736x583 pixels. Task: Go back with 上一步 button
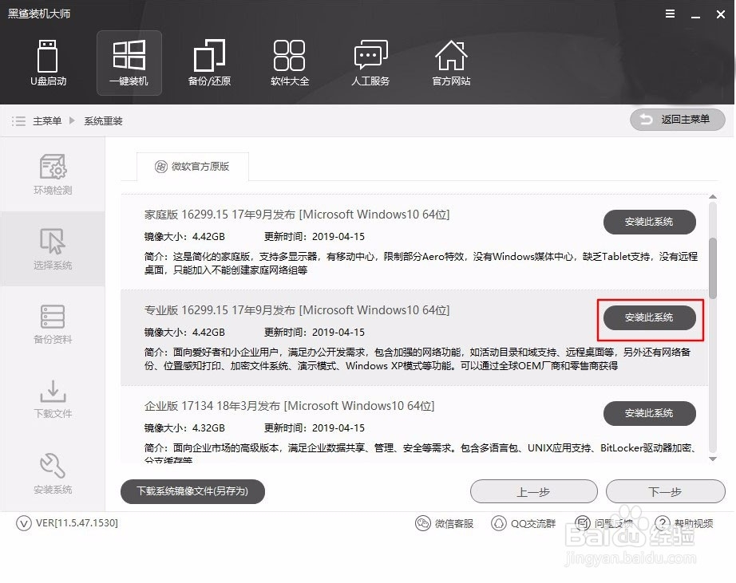click(534, 491)
